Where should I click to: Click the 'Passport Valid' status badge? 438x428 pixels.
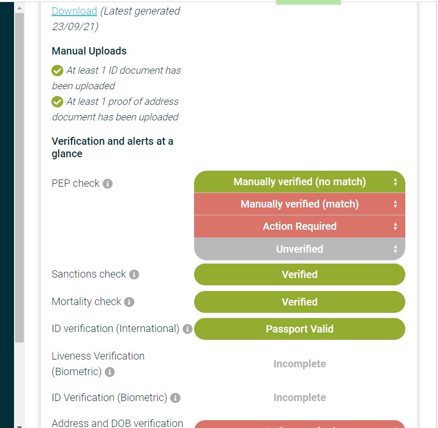(299, 329)
